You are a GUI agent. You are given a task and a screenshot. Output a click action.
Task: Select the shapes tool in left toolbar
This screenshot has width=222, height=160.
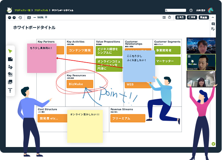(x=10, y=74)
